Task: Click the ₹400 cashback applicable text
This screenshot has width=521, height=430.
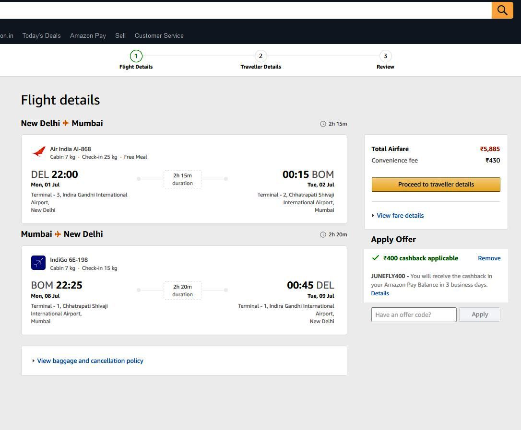Action: (x=421, y=258)
